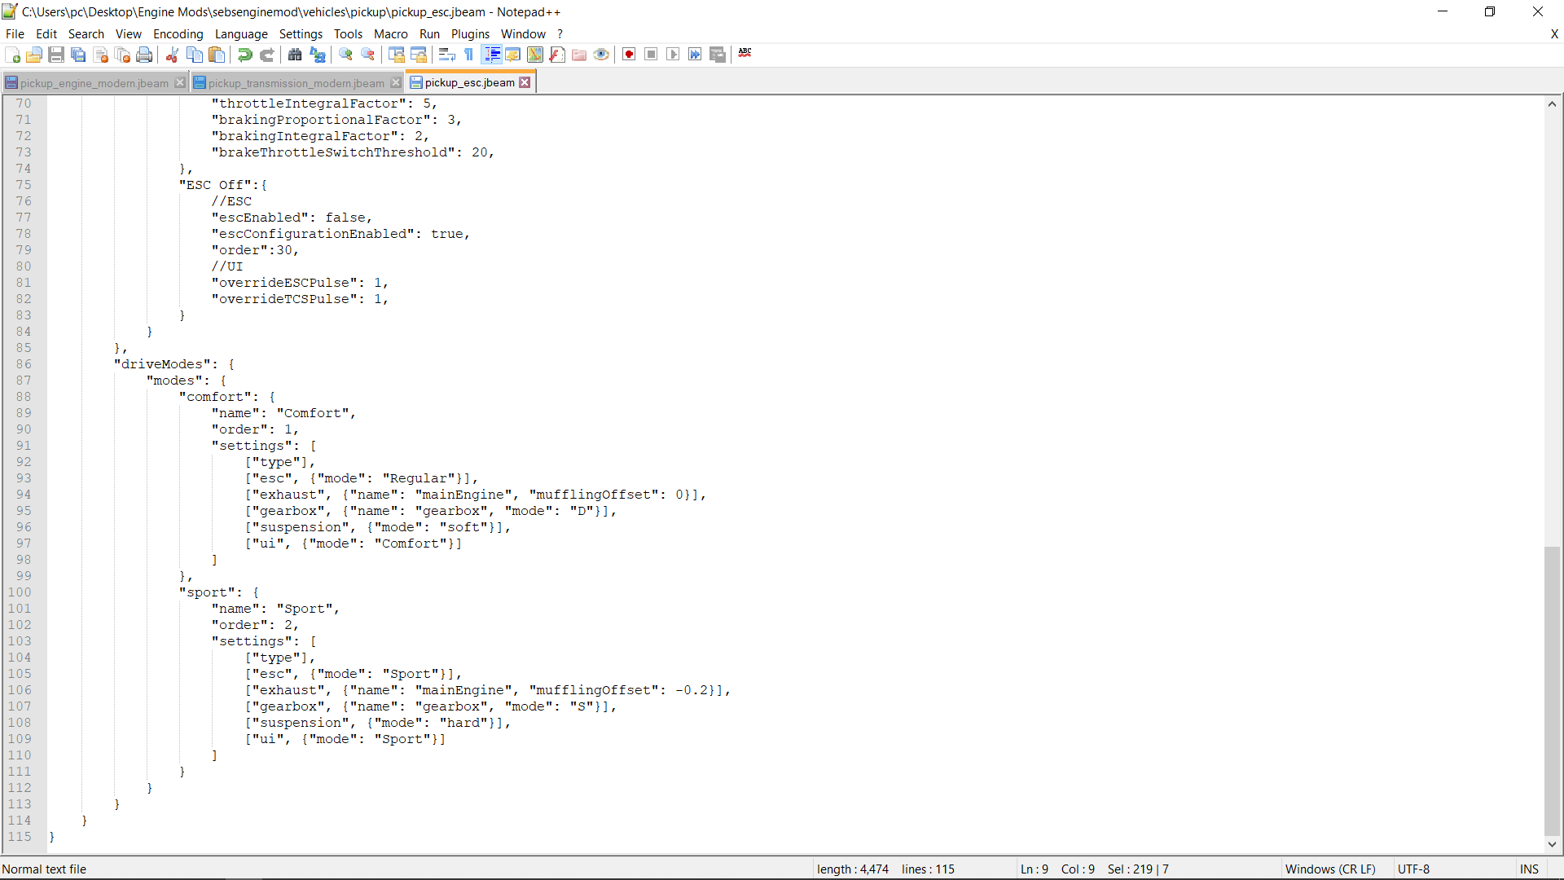Toggle word wrap toolbar button

tap(446, 55)
